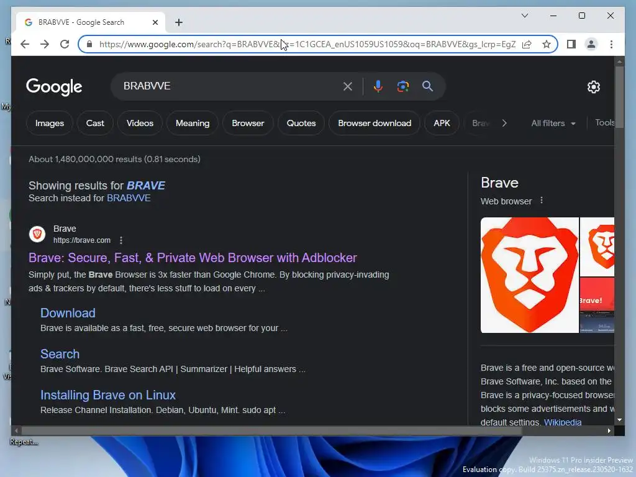This screenshot has height=477, width=636.
Task: Open Installing Brave on Linux link
Action: click(108, 395)
